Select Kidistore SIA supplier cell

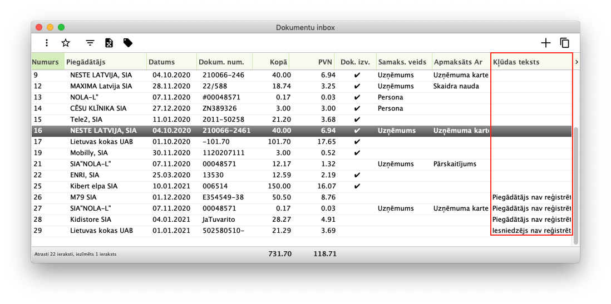(x=91, y=220)
